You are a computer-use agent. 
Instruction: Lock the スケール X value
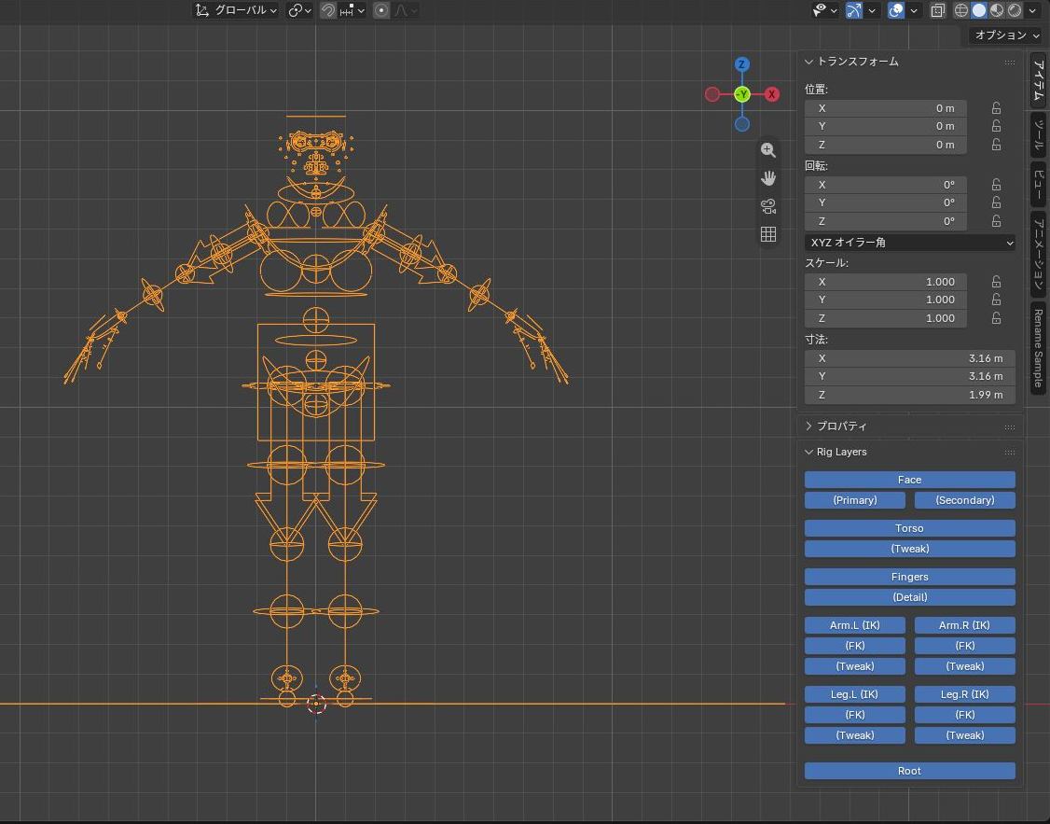997,282
